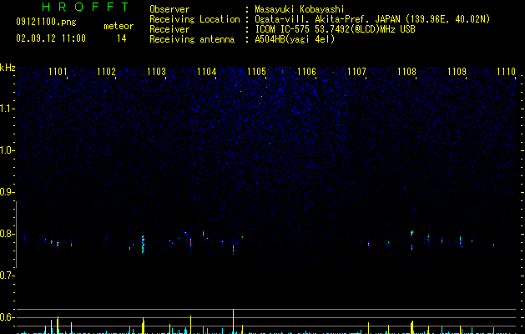Select the filename 09121100.png
Image resolution: width=525 pixels, height=334 pixels.
[46, 23]
